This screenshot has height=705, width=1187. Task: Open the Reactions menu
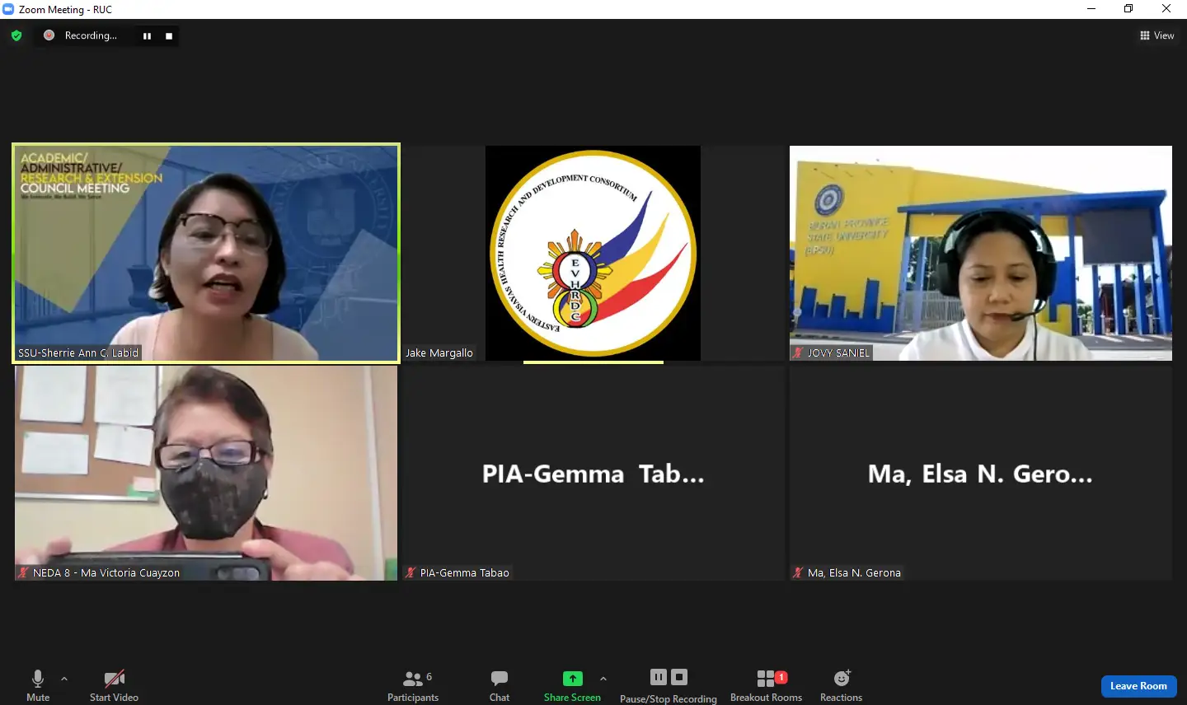coord(841,685)
